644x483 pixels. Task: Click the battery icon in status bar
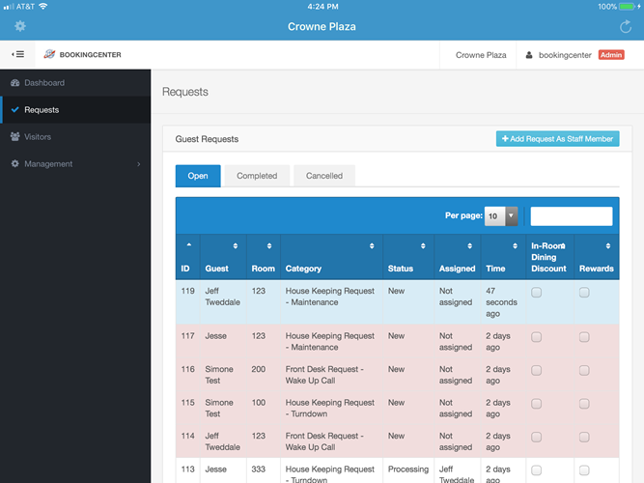627,7
